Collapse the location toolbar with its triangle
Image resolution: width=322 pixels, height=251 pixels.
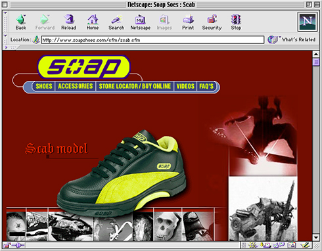5,35
